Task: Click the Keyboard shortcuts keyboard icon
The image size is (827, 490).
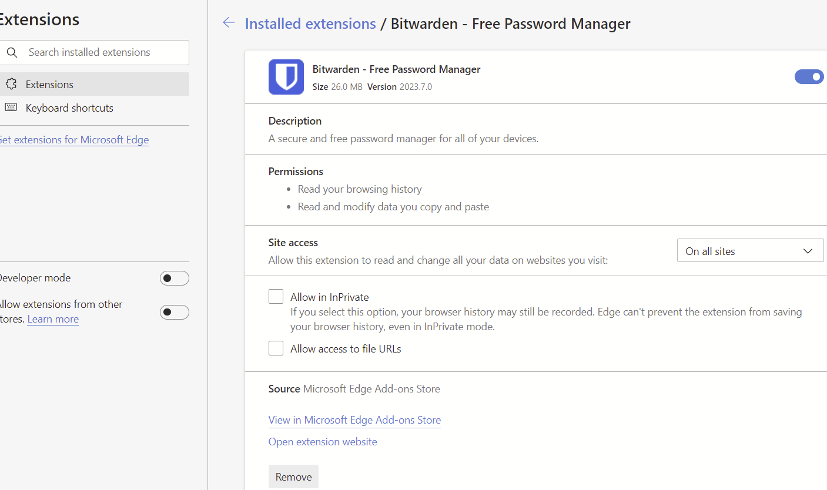Action: click(x=11, y=107)
